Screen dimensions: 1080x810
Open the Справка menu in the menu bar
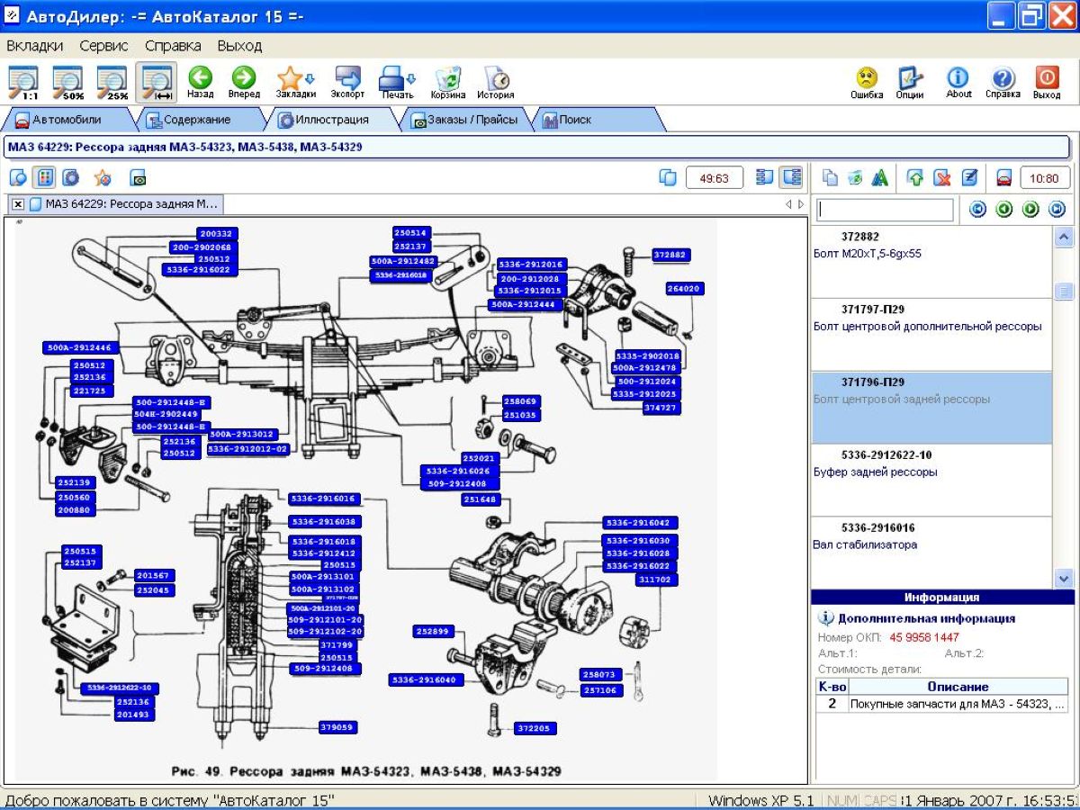[x=173, y=45]
